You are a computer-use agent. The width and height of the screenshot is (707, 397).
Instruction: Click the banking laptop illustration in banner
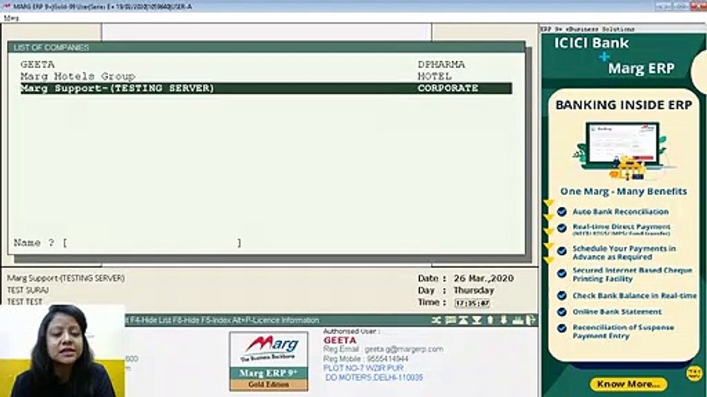coord(623,150)
